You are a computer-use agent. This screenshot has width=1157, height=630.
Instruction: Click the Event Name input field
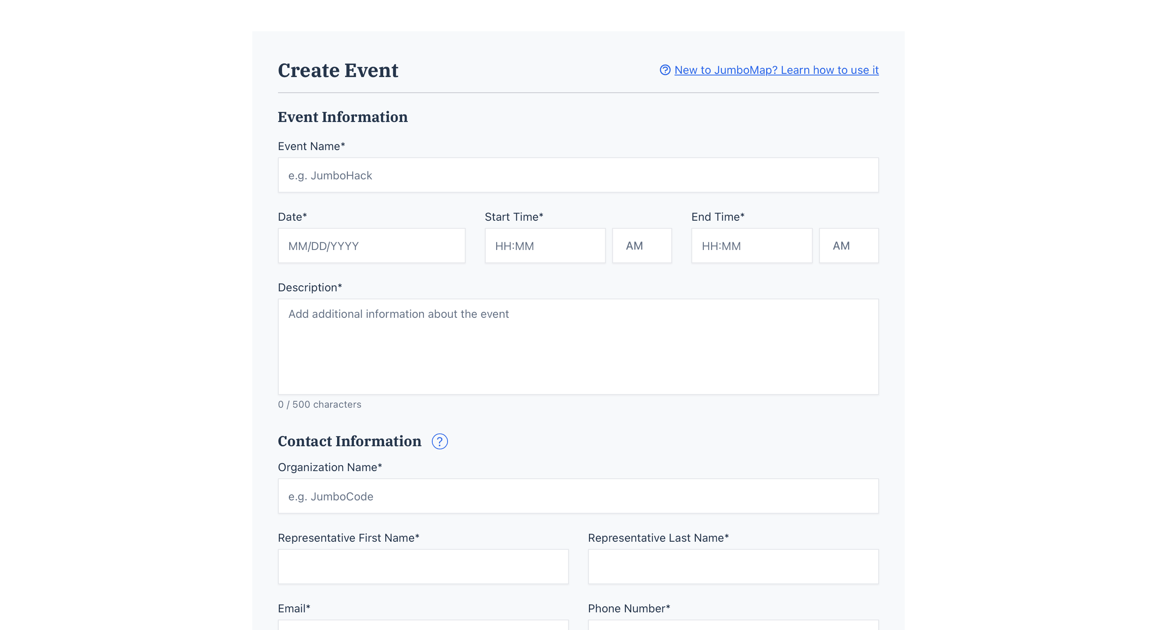coord(578,175)
